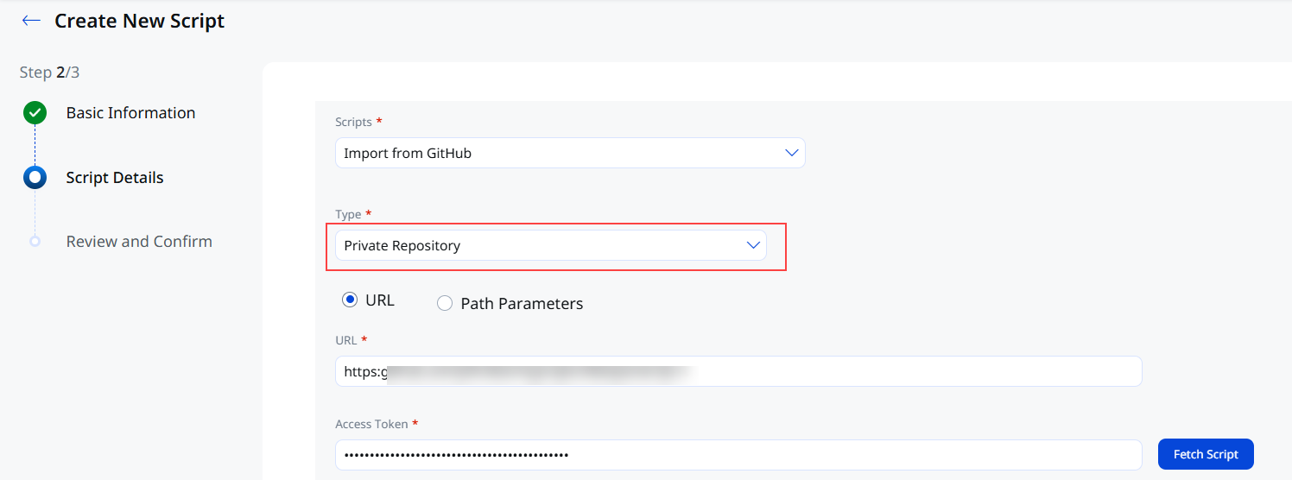Go to the Basic Information step

[x=130, y=113]
